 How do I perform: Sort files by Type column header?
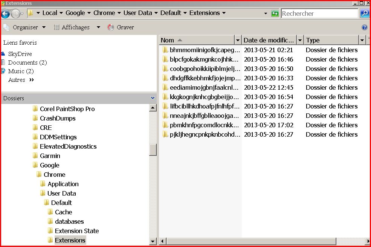tap(331, 40)
